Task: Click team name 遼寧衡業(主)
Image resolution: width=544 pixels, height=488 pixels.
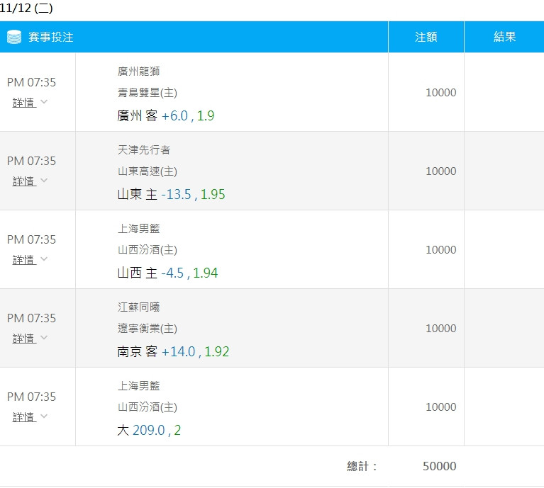Action: pos(148,329)
